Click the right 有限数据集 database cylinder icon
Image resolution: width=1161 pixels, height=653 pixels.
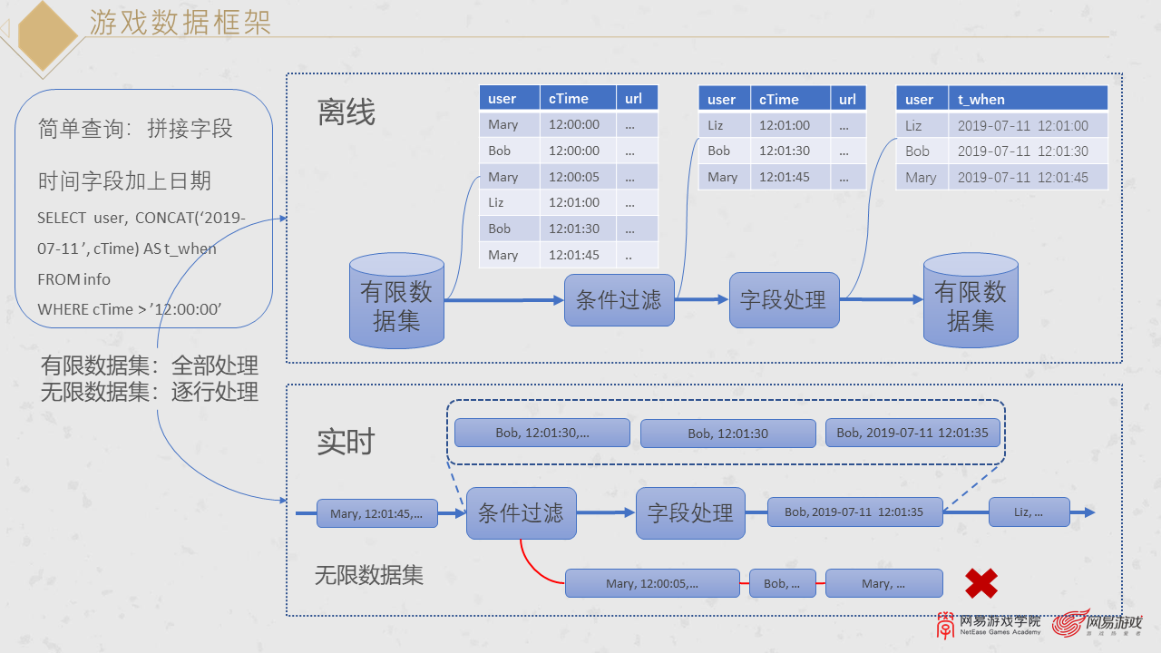coord(971,300)
